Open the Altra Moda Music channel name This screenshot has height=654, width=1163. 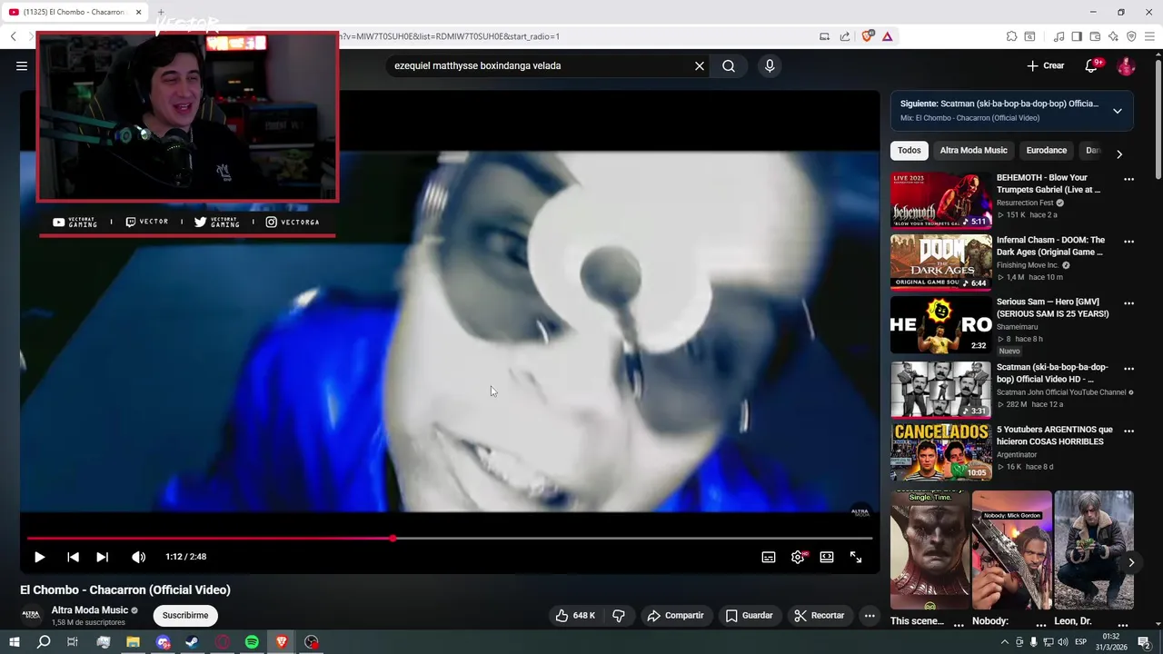pos(90,610)
